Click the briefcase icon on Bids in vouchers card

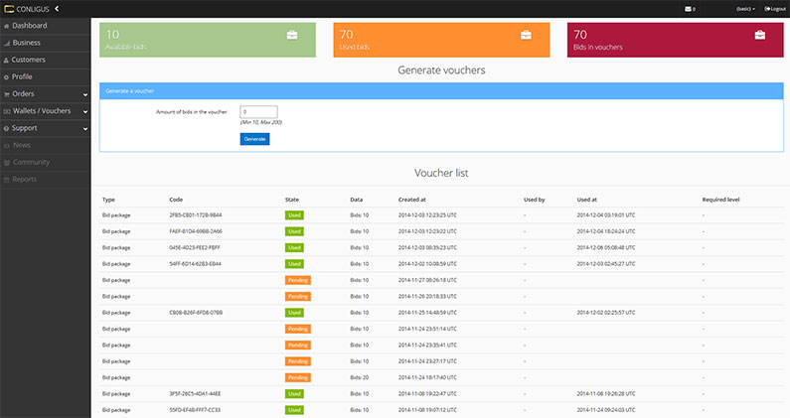click(759, 35)
